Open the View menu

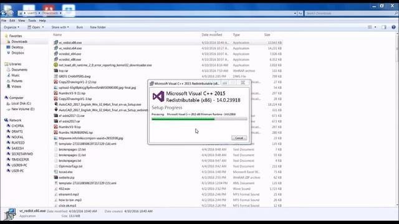[22, 21]
